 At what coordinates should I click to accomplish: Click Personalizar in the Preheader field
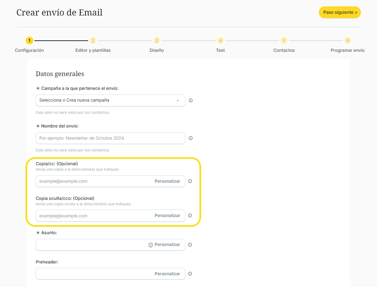coord(167,274)
